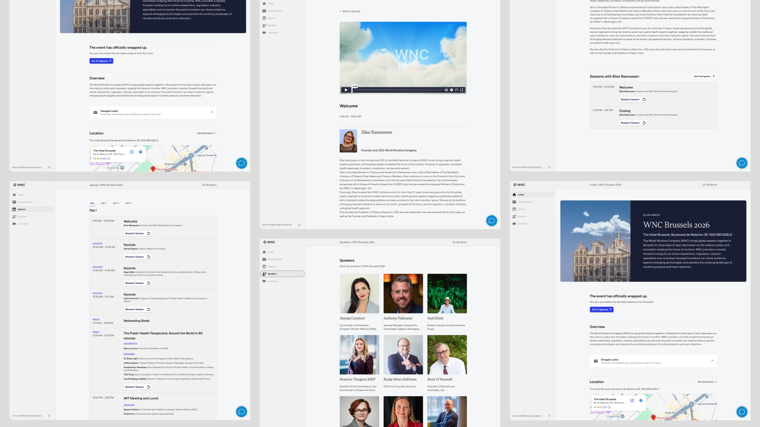Click the "Beatrice Timgren MEP" speaker name
This screenshot has width=760, height=427.
point(357,380)
